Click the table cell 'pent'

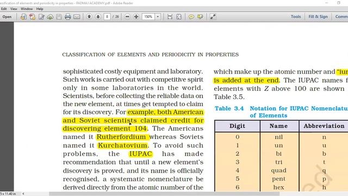(278, 179)
